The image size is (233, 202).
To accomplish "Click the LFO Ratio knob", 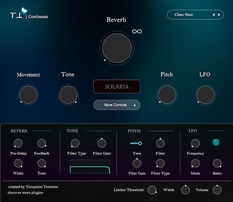I will 217,163.
